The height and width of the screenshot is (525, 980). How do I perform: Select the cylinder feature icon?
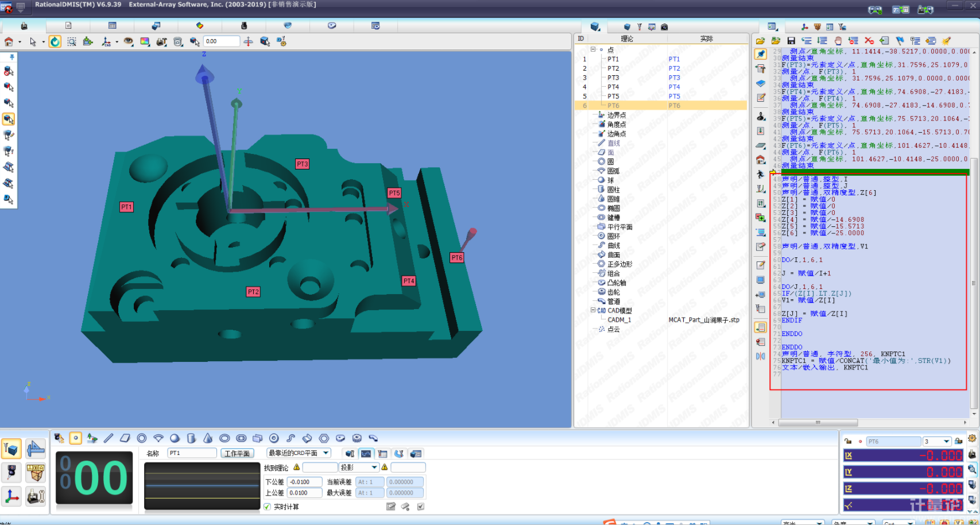point(192,438)
